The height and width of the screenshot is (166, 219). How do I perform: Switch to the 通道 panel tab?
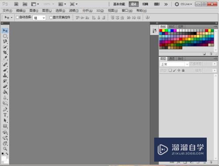172,59
